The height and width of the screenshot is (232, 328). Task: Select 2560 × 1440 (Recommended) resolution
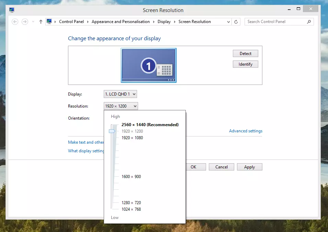click(x=150, y=124)
